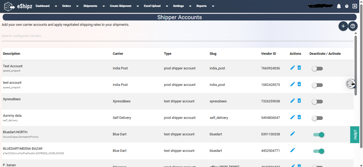
Task: Click the Self Delivery carrier cell
Action: [122, 118]
